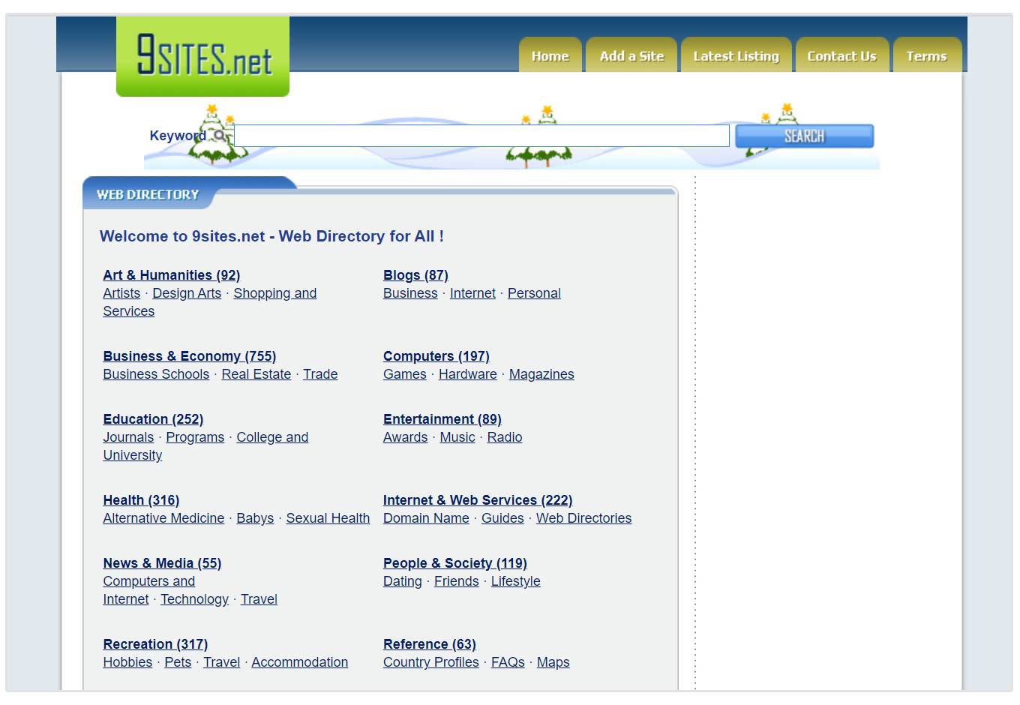Browse the Business & Economy (755) category
This screenshot has width=1020, height=705.
click(x=189, y=356)
